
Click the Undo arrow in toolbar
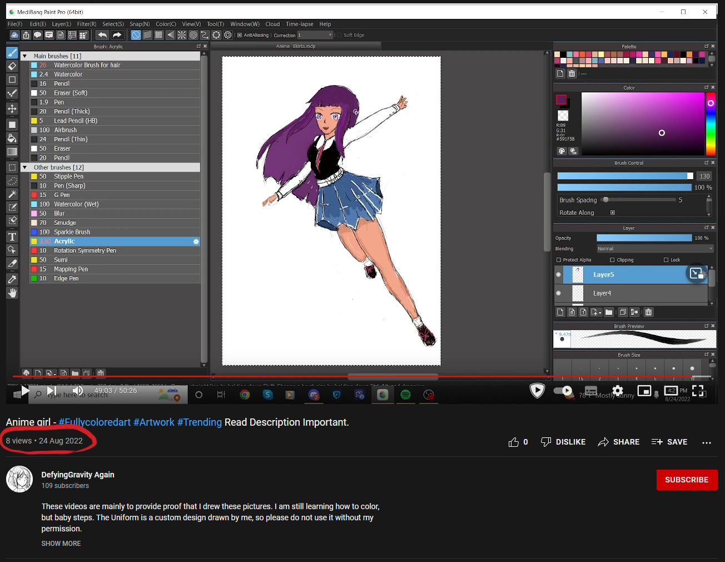(102, 35)
